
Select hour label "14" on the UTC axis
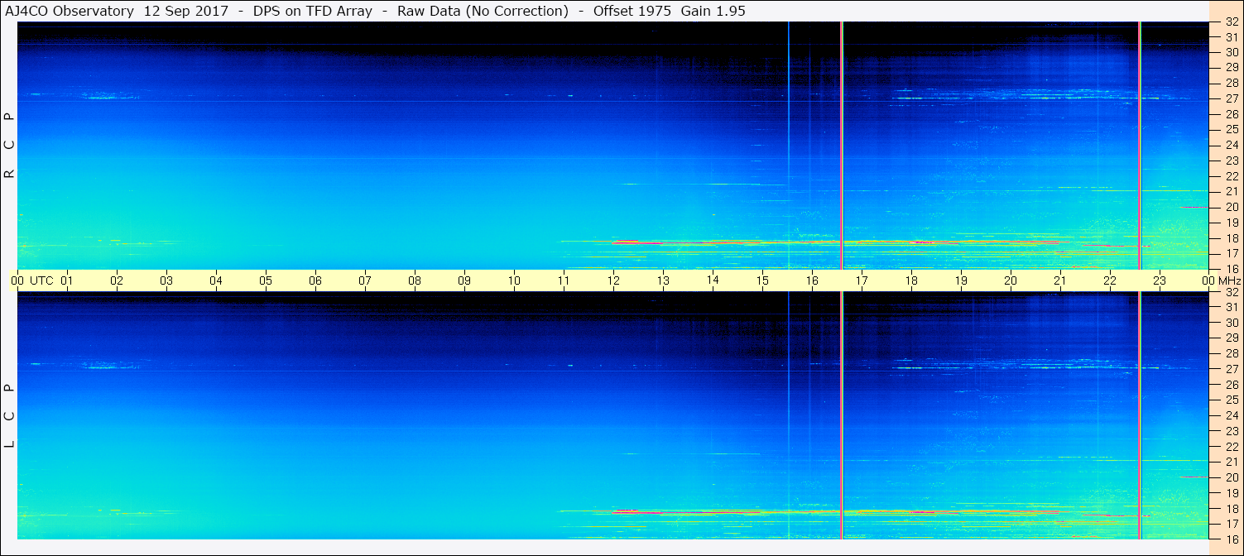(x=713, y=280)
